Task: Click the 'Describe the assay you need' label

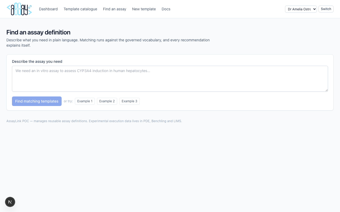Action: pos(37,61)
